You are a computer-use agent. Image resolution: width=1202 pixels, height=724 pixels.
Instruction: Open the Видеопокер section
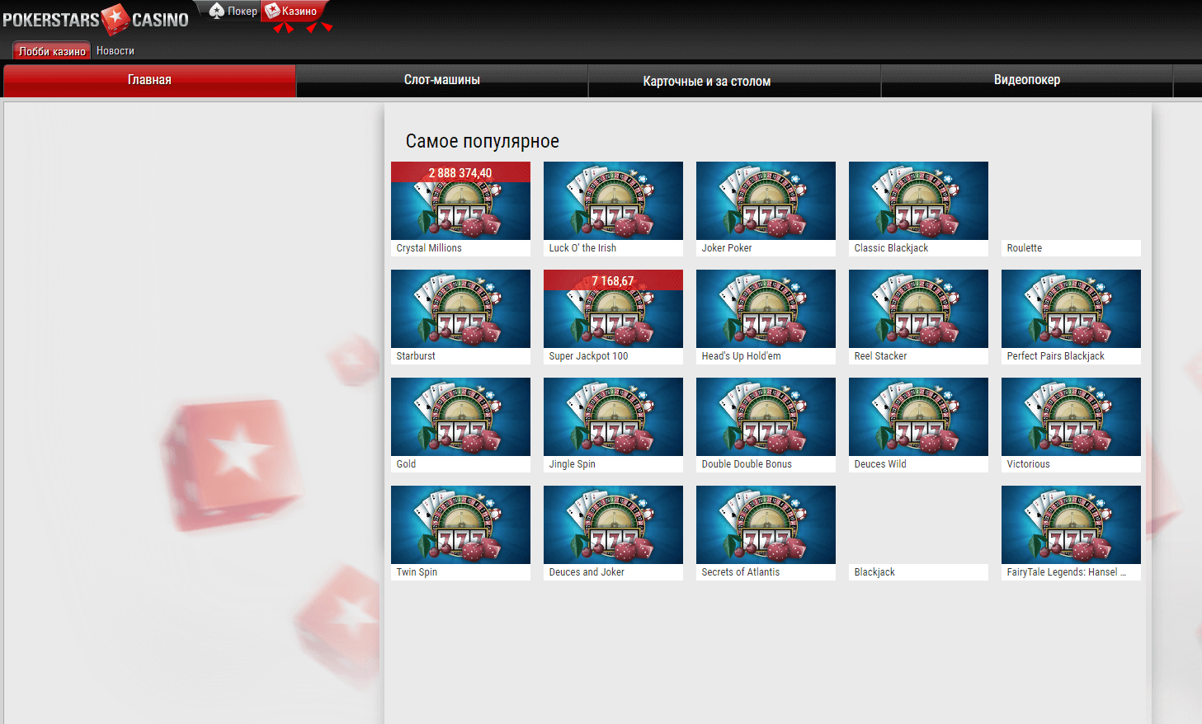(1027, 80)
